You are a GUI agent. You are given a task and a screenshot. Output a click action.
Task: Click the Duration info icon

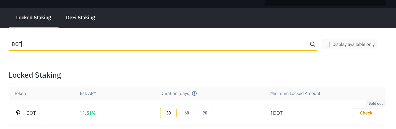pos(194,93)
